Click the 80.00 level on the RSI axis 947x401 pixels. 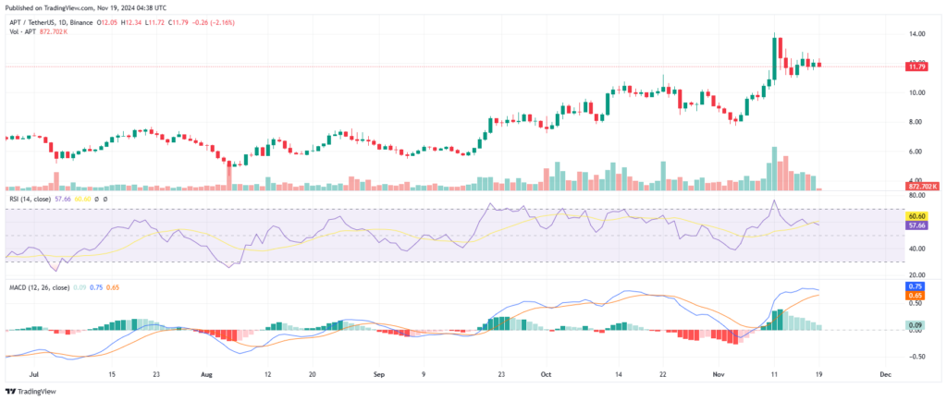tap(917, 196)
